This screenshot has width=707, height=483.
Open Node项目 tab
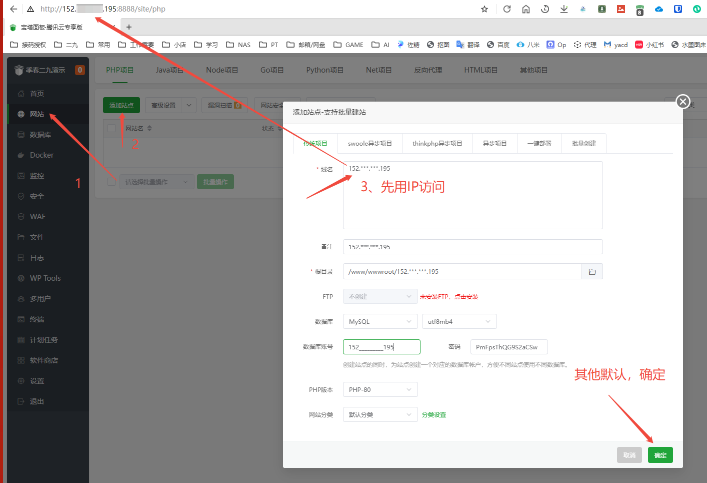pyautogui.click(x=222, y=70)
